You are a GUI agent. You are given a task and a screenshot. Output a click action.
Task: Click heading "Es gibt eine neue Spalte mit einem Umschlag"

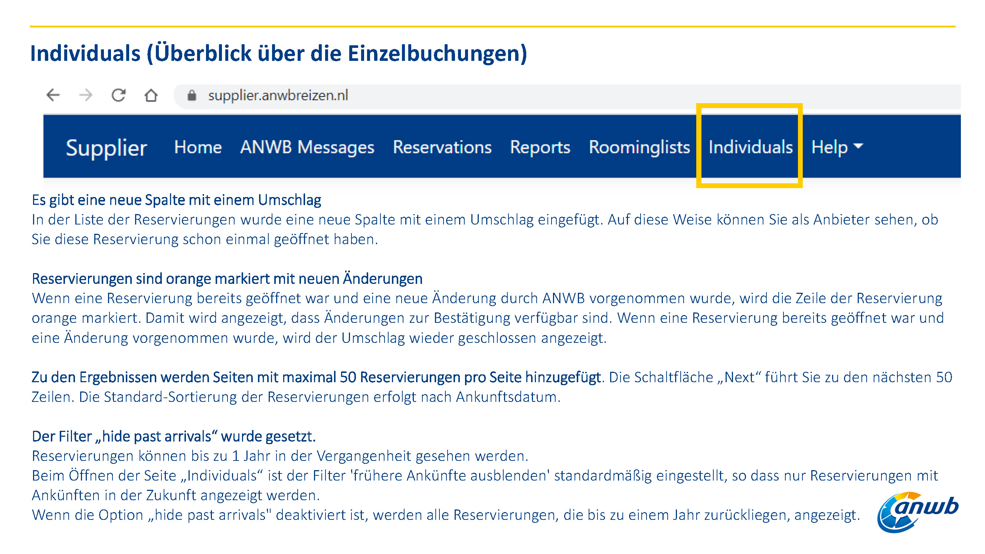(x=176, y=200)
